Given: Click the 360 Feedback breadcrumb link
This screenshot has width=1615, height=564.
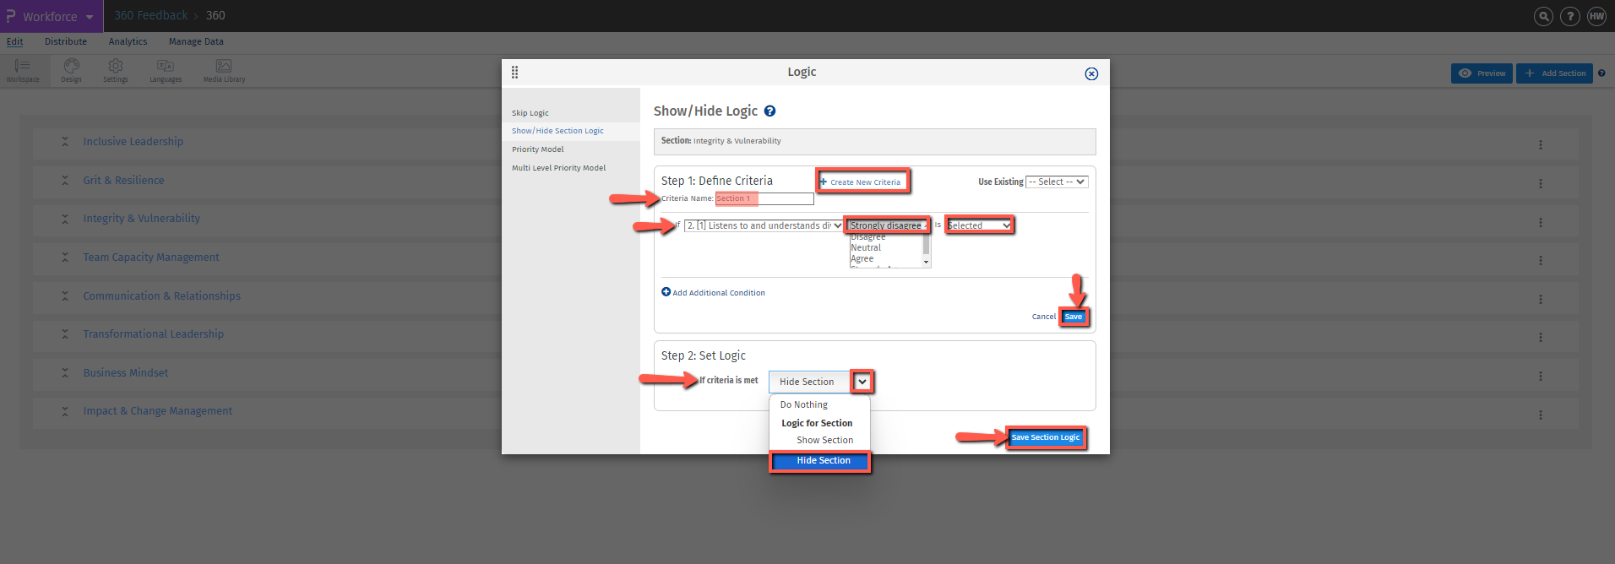Looking at the screenshot, I should [151, 16].
